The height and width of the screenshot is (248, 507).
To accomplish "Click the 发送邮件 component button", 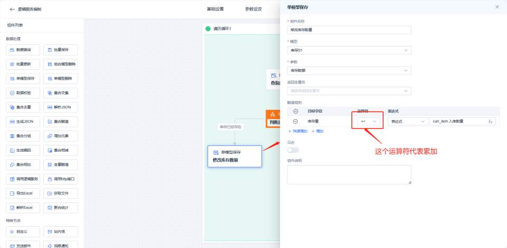I will 23,245.
